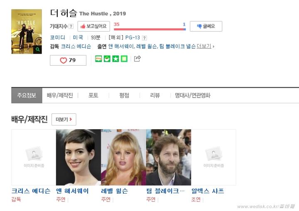This screenshot has width=299, height=211.
Task: Click the 기대지수 help question mark icon
Action: (71, 26)
